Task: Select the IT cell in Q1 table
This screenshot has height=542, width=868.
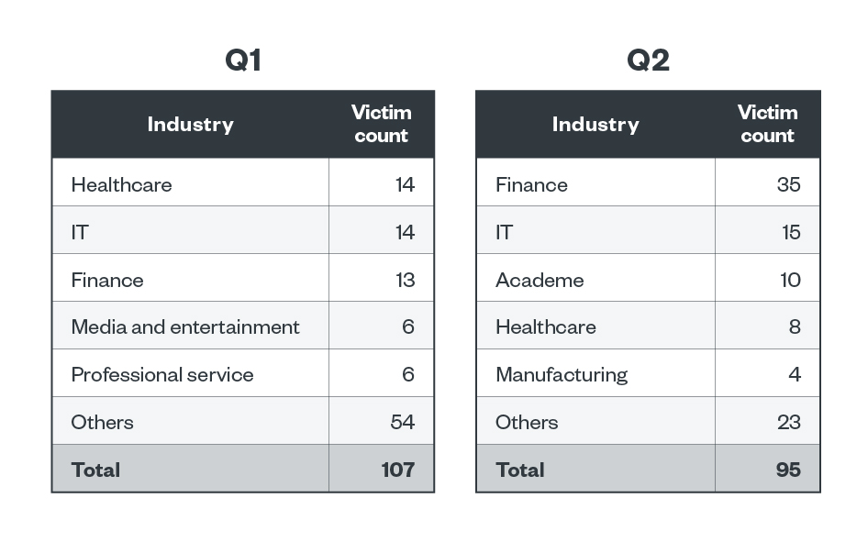Action: point(80,232)
